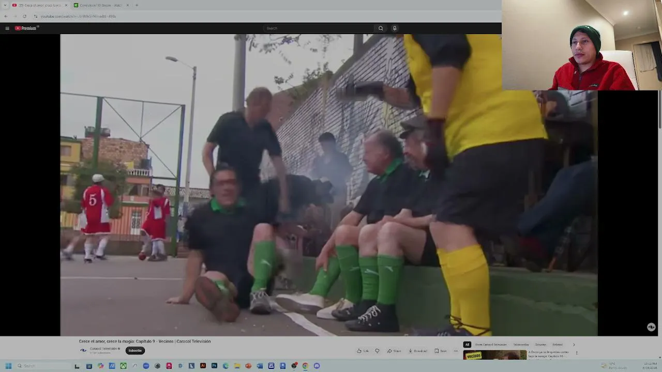Select the Telenovelas filter chip
The image size is (662, 372).
(521, 345)
